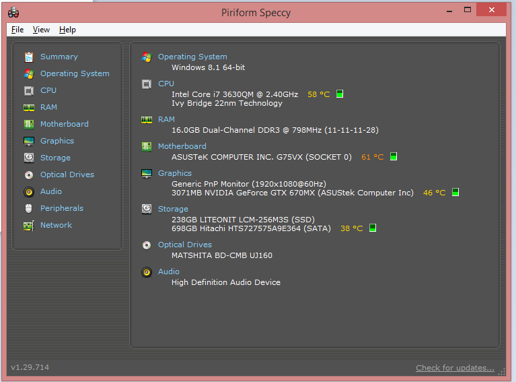Image resolution: width=516 pixels, height=382 pixels.
Task: Open Peripherals section in the sidebar
Action: pos(62,208)
